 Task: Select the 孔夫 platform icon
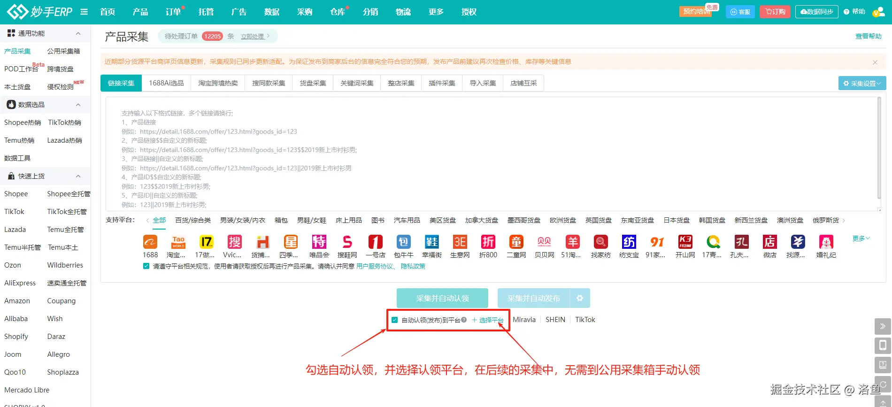click(742, 242)
